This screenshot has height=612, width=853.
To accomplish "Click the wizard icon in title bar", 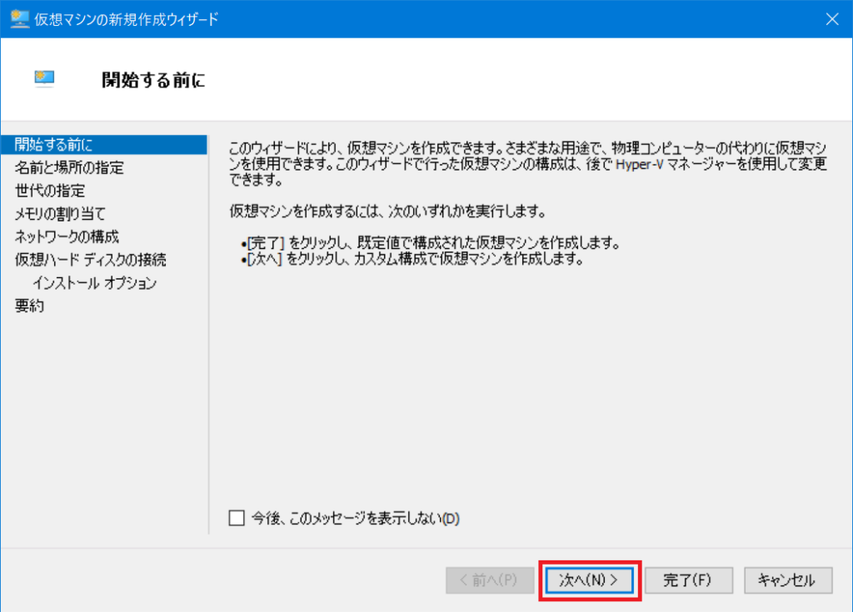I will pos(20,19).
